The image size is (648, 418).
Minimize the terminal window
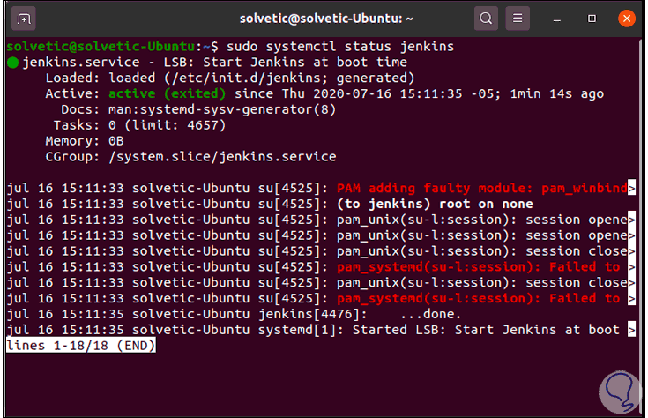point(557,19)
